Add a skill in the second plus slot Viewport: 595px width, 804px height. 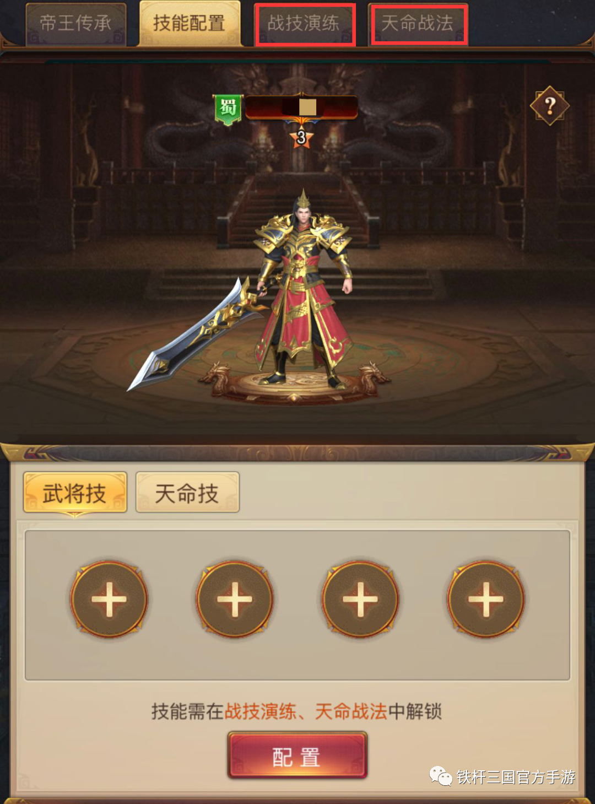click(235, 599)
